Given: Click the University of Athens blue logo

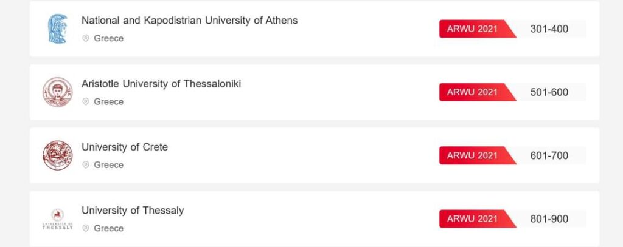Looking at the screenshot, I should click(58, 29).
